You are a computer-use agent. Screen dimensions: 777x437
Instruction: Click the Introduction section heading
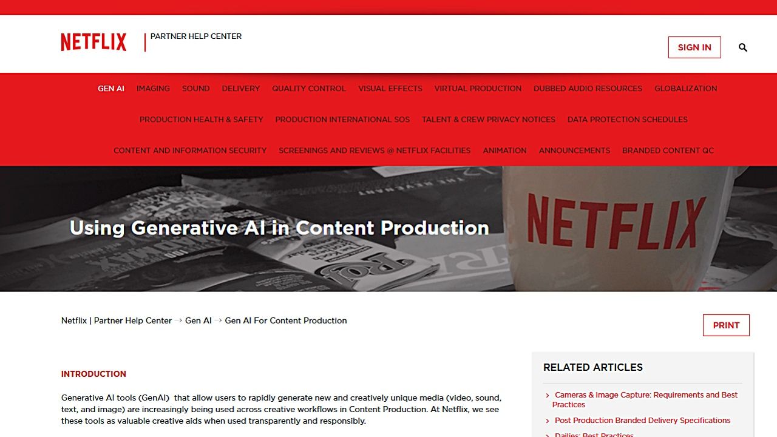[x=93, y=374]
